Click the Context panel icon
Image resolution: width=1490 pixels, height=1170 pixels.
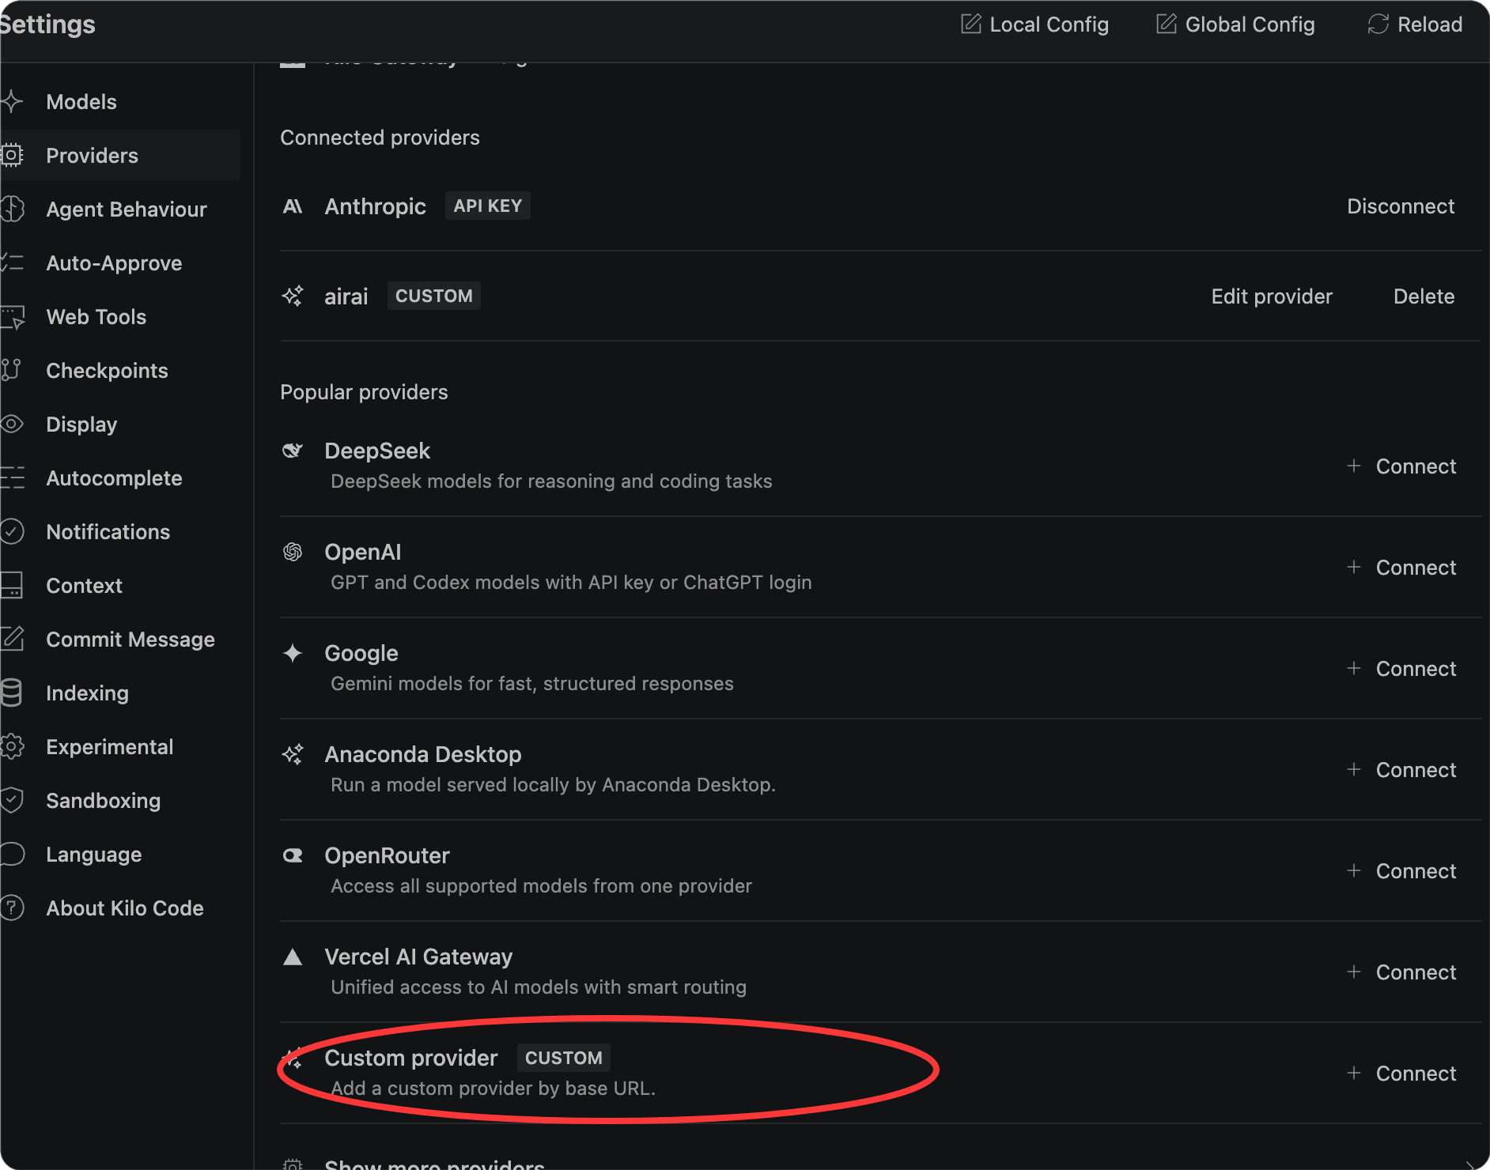pyautogui.click(x=12, y=585)
